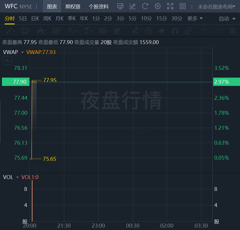This screenshot has width=240, height=230.
Task: Expand the 更多 timeframe dropdown
Action: tap(195, 19)
